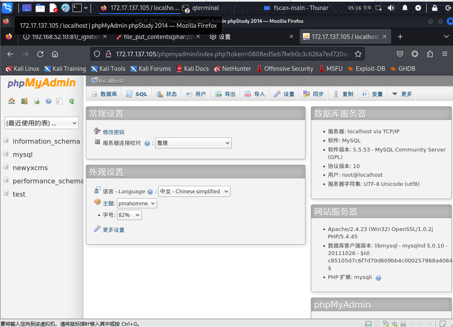Click the Firefox back arrow button
The height and width of the screenshot is (327, 453).
click(x=10, y=54)
